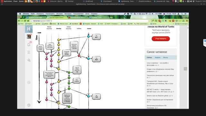
Task: Click the Wi-Fi icon in Mac menu bar
Action: 146,14
